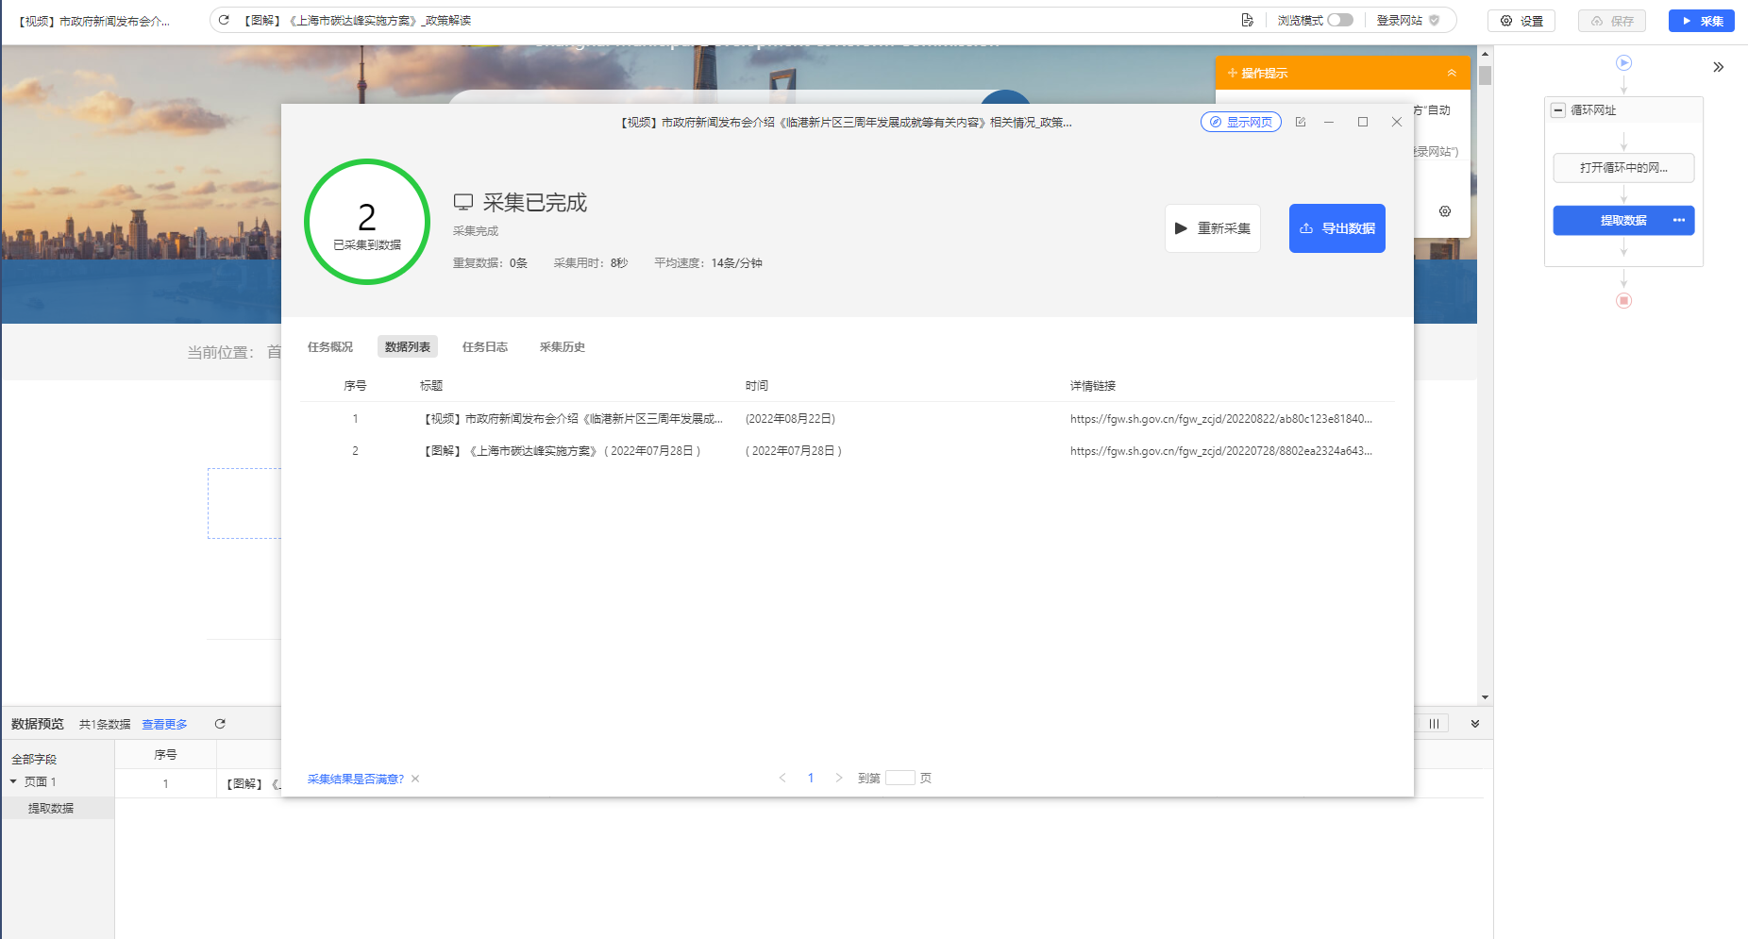Click the red workflow stop icon
This screenshot has height=939, width=1748.
(1623, 301)
